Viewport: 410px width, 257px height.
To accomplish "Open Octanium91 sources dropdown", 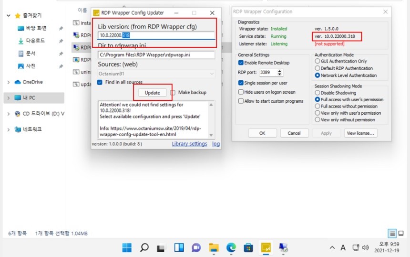I will pos(156,74).
